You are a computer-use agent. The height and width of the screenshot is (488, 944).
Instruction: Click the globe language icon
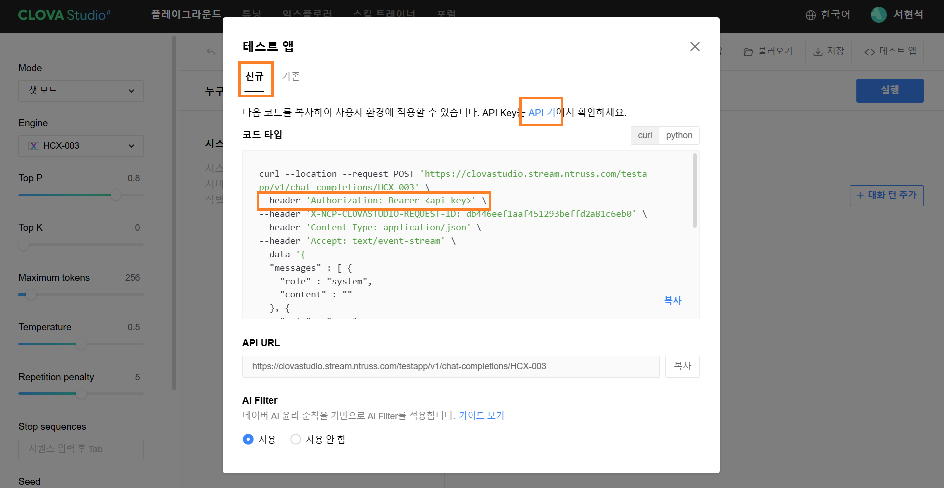click(811, 15)
